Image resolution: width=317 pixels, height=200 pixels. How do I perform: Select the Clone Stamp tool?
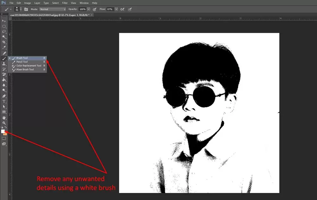click(4, 64)
